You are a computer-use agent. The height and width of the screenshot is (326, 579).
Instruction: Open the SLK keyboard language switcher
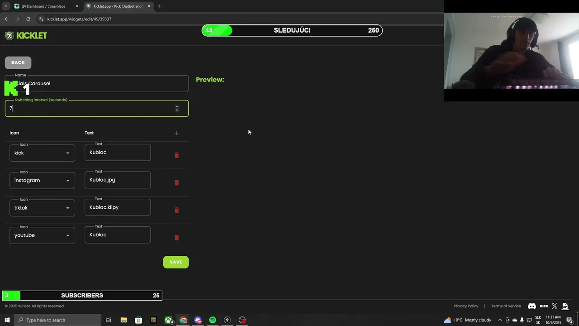coord(538,320)
